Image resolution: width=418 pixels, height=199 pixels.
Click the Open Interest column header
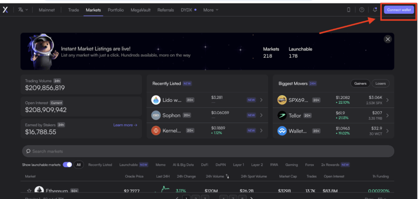pyautogui.click(x=334, y=177)
